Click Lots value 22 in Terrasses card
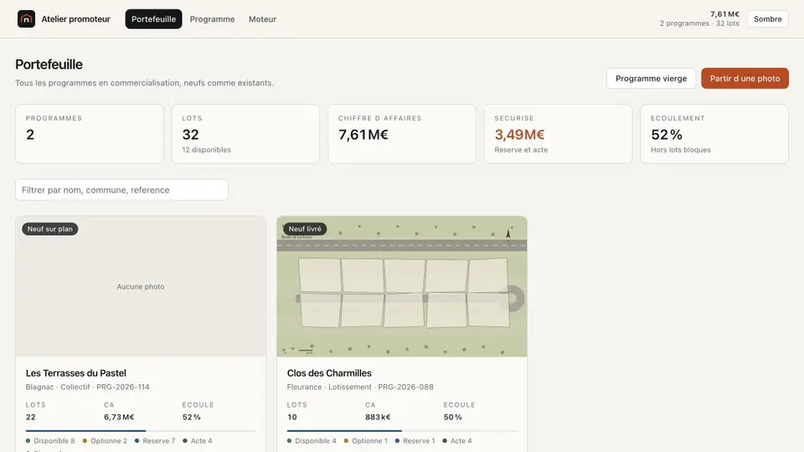804x452 pixels. tap(31, 417)
